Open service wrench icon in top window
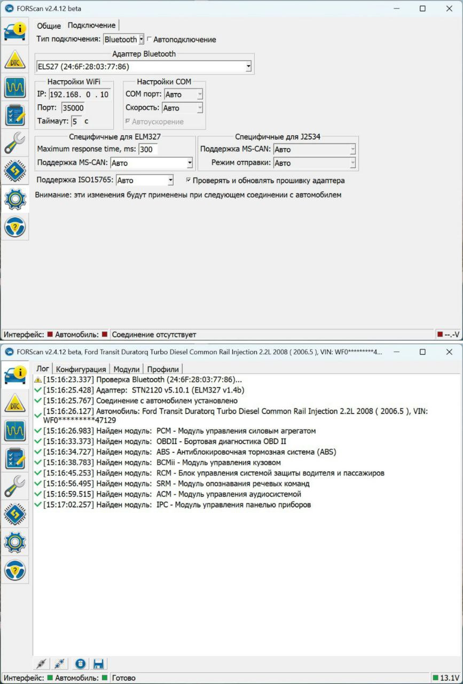The height and width of the screenshot is (684, 463). 15,143
